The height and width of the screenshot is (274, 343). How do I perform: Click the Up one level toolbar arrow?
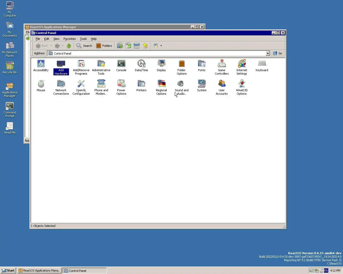pyautogui.click(x=69, y=46)
